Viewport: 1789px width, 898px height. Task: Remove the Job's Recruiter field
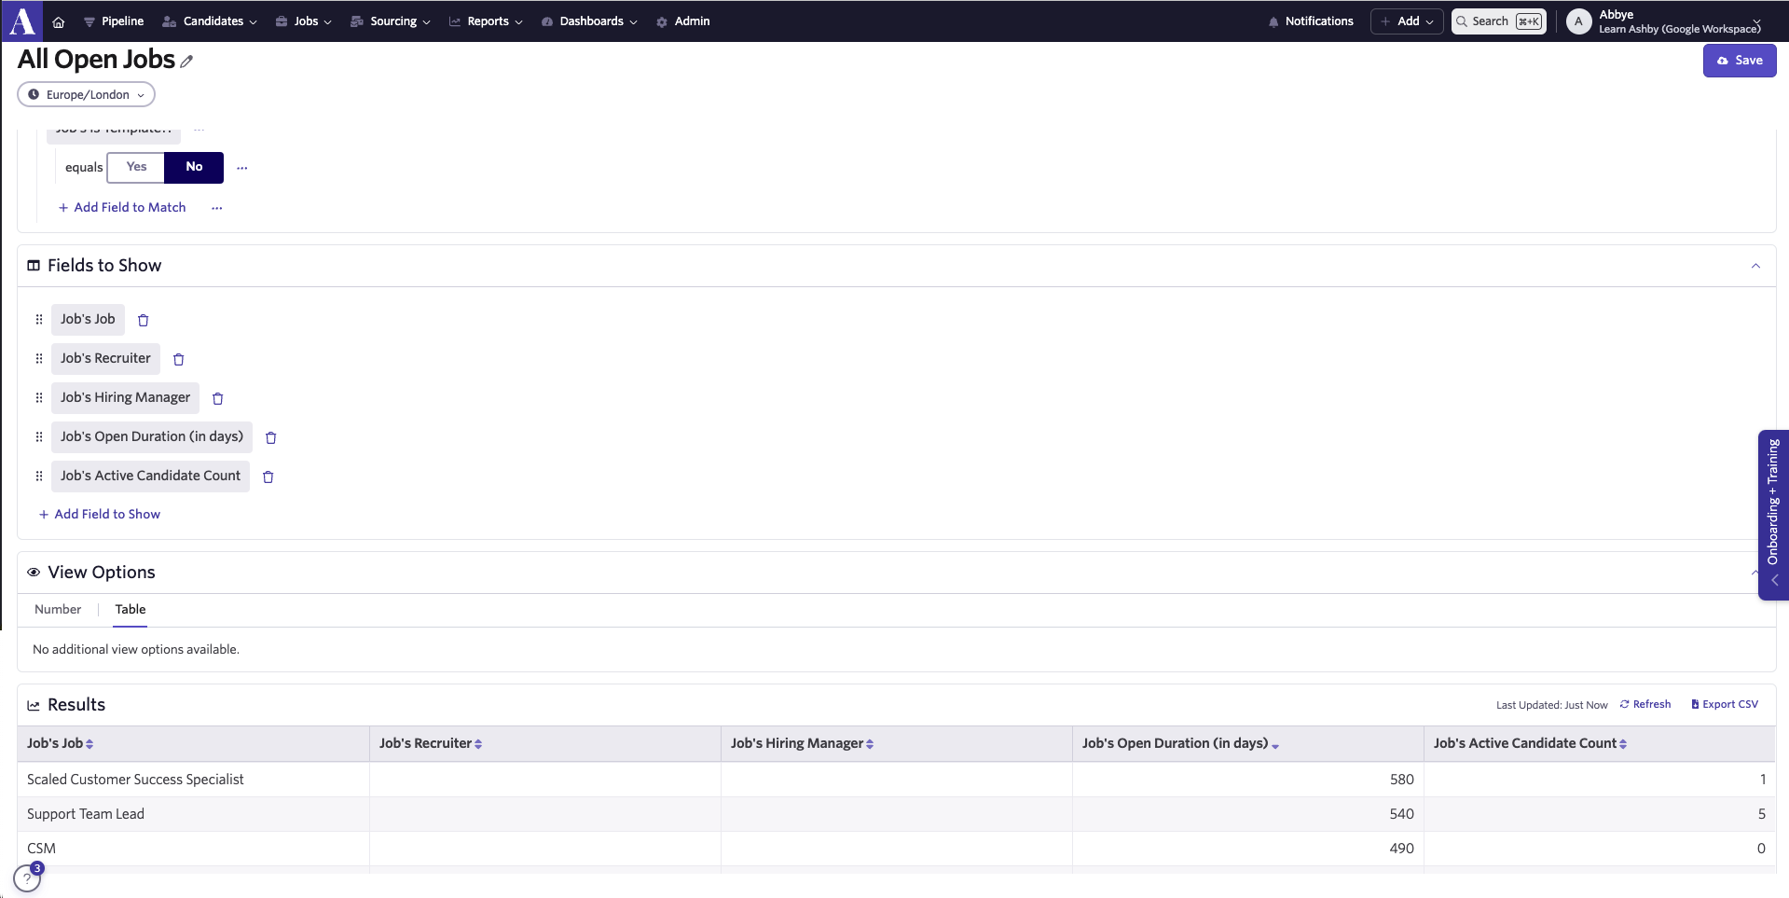pyautogui.click(x=179, y=359)
